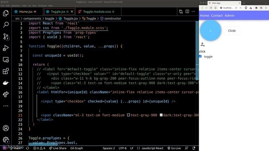Click the dark:text-gray-300 color swatch on line 21
Image resolution: width=269 pixels, height=151 pixels.
(161, 115)
